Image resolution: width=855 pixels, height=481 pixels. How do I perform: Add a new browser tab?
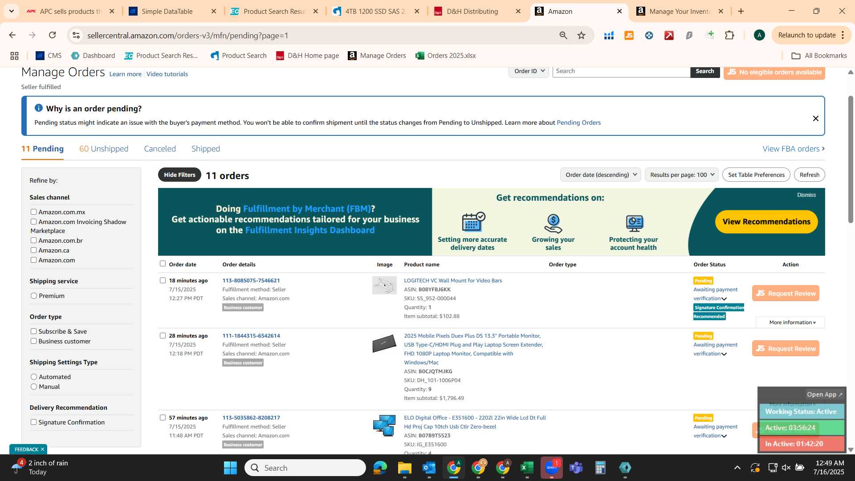[741, 11]
